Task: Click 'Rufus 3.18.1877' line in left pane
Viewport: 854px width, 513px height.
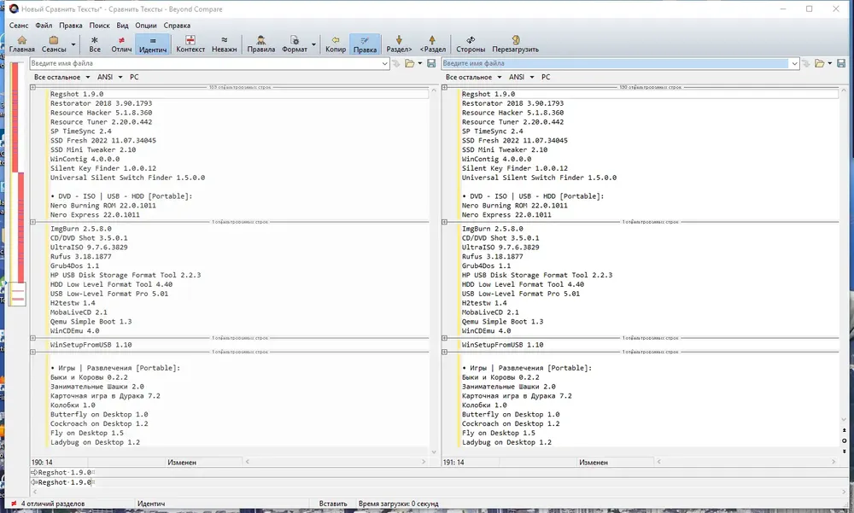Action: [x=80, y=256]
